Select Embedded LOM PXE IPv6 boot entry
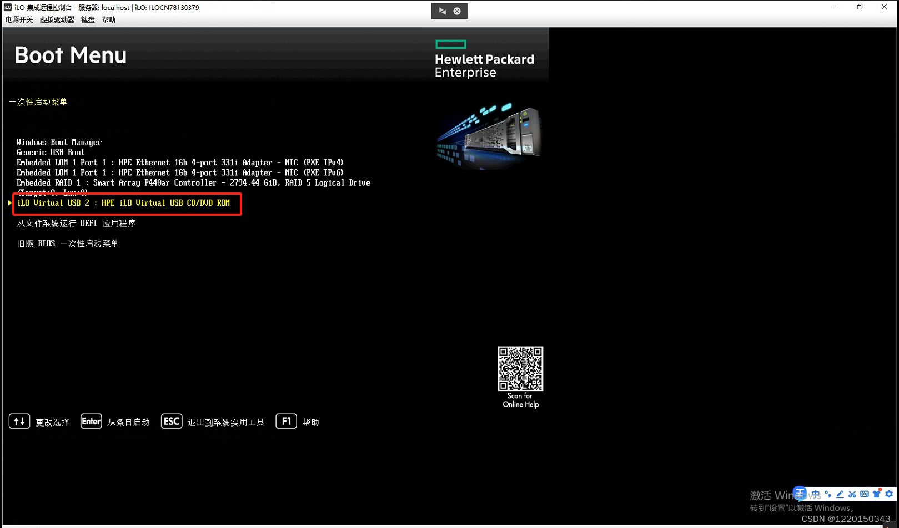Screen dimensions: 899x528 pos(180,172)
